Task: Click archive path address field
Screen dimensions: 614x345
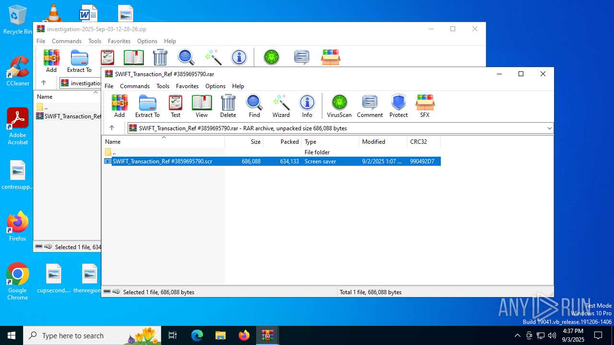Action: [x=340, y=128]
